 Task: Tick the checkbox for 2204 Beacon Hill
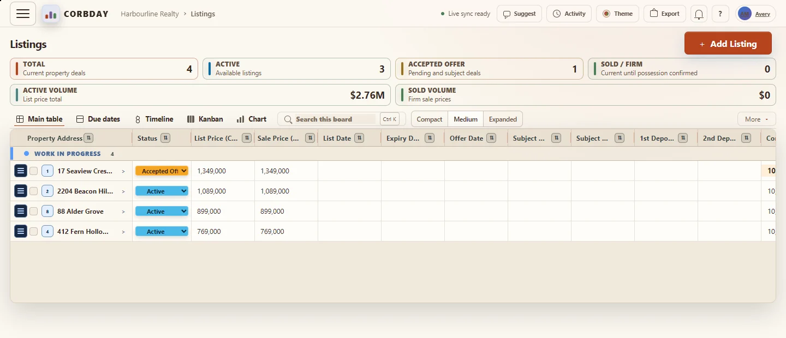[34, 191]
